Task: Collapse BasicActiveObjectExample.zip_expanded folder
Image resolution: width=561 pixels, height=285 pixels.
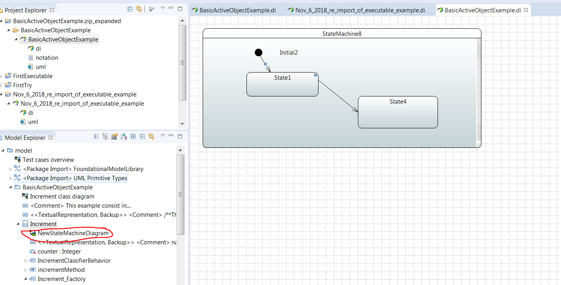Action: [x=1, y=21]
